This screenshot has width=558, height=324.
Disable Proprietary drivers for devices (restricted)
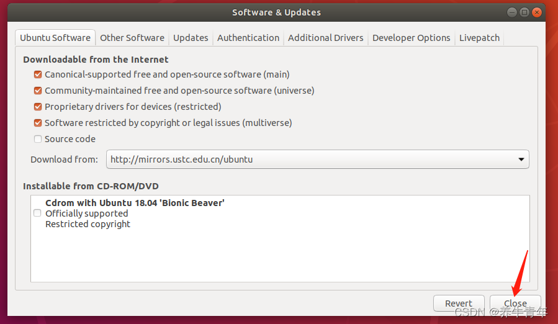click(x=38, y=107)
